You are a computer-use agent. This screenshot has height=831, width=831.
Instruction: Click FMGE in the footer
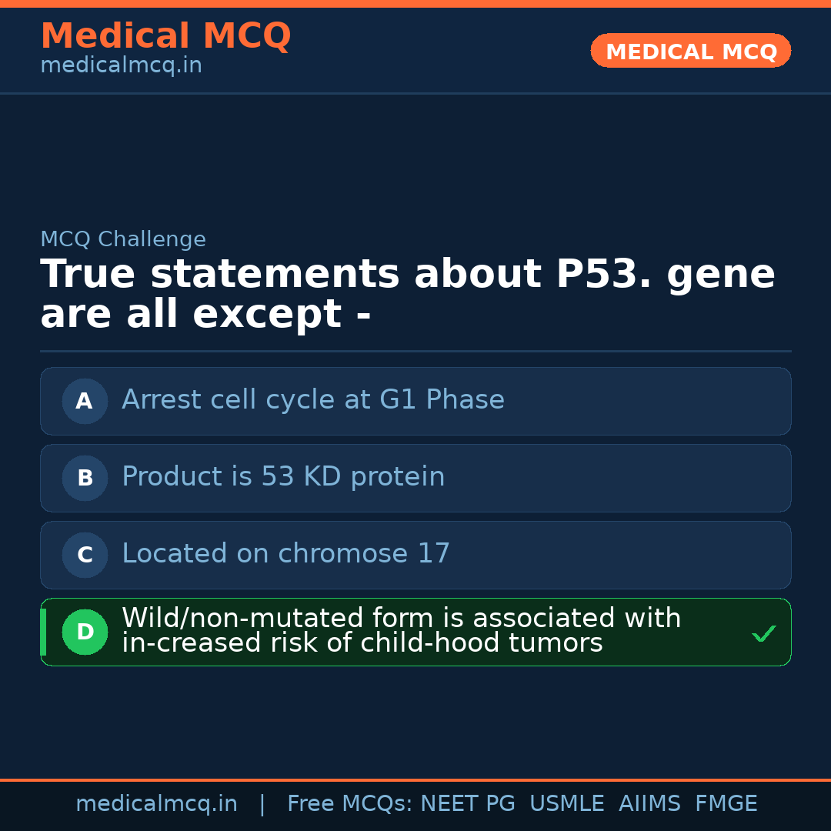(726, 804)
